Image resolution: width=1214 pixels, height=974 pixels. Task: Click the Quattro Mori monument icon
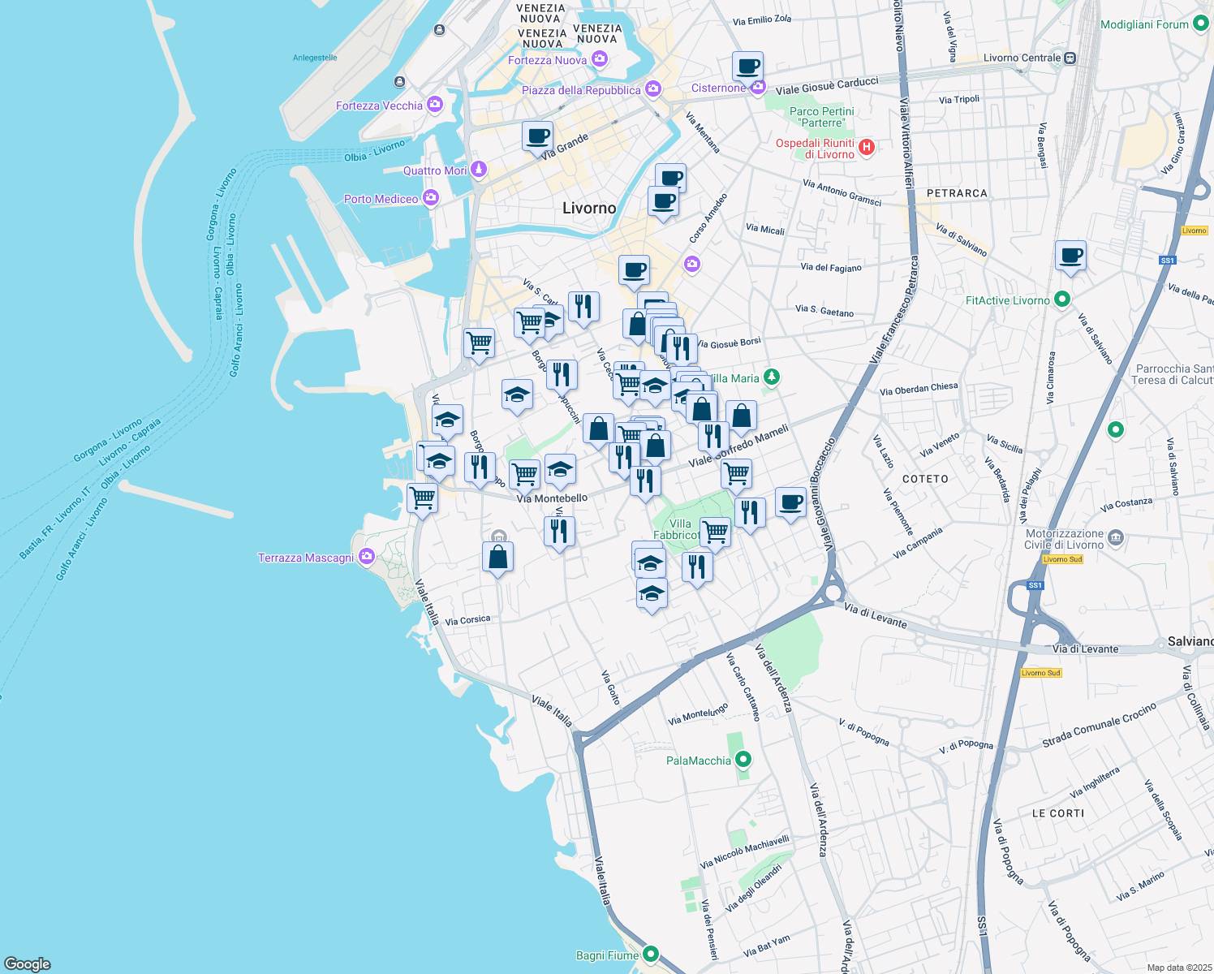point(479,170)
